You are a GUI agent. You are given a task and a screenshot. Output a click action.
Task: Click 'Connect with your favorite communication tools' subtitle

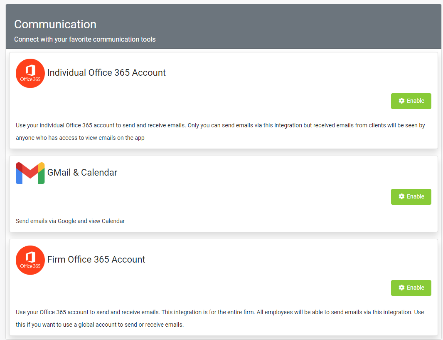[x=85, y=39]
